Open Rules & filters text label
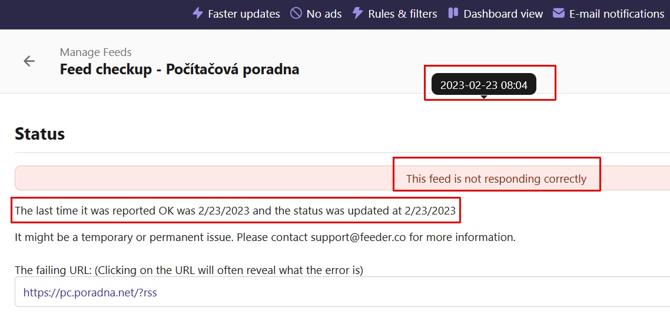Image resolution: width=670 pixels, height=317 pixels. (x=403, y=14)
